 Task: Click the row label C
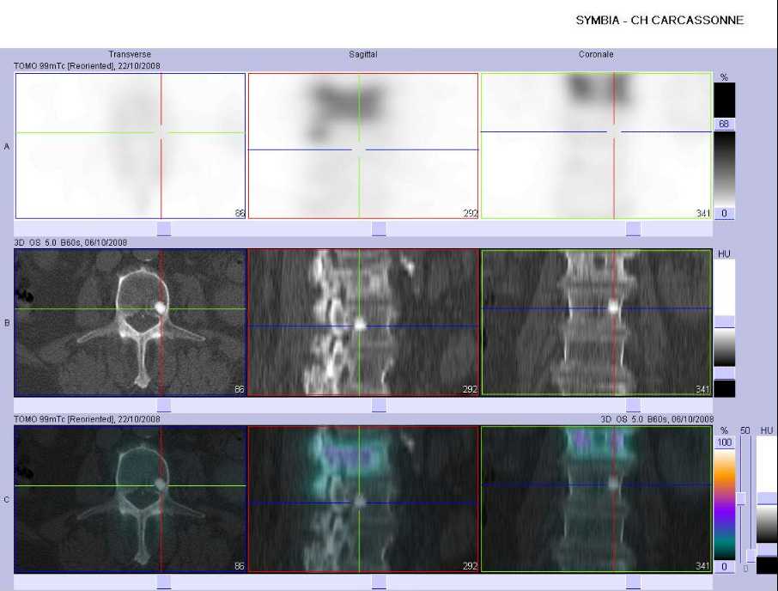7,500
